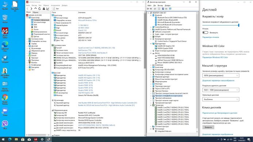The image size is (253, 142).
Task: Click AIDA64 vertical scrollbar
Action: coord(145,40)
